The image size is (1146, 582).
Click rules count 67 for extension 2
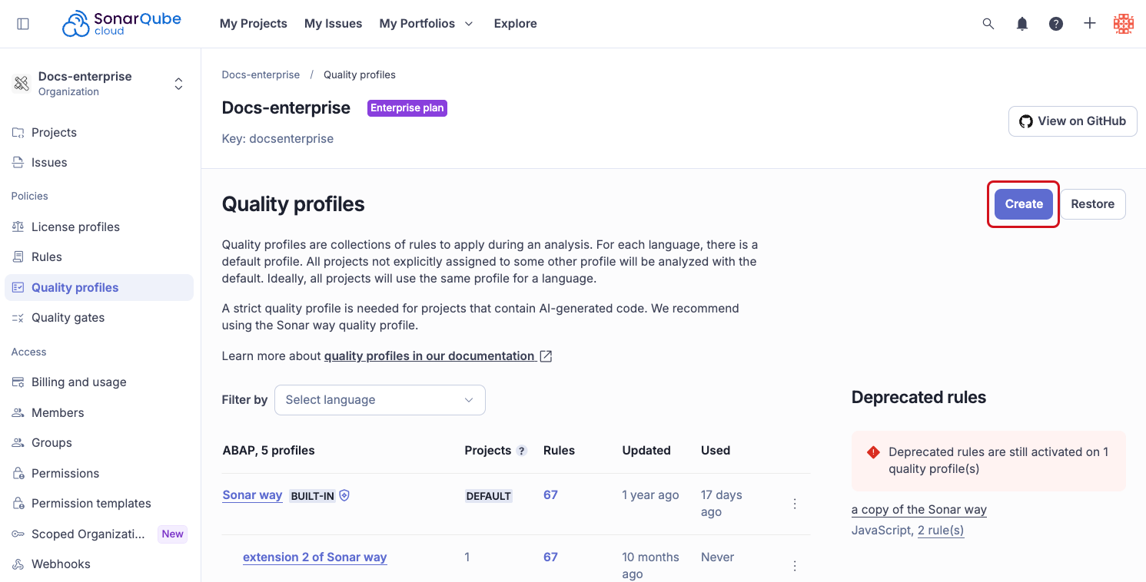(550, 557)
